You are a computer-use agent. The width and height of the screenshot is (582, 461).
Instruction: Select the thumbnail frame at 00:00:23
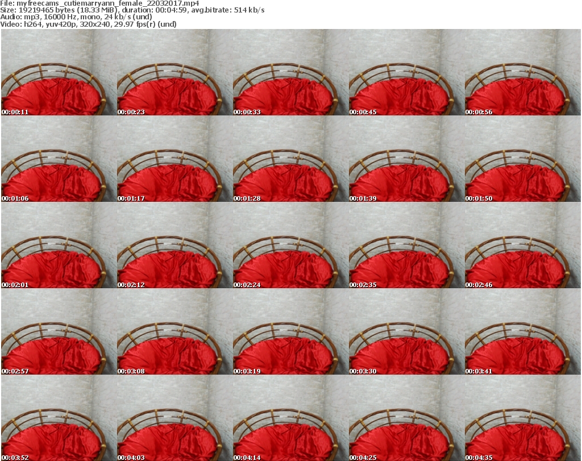tap(175, 72)
